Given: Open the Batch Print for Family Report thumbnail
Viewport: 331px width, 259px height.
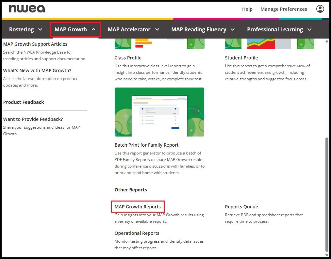Looking at the screenshot, I should pyautogui.click(x=159, y=112).
